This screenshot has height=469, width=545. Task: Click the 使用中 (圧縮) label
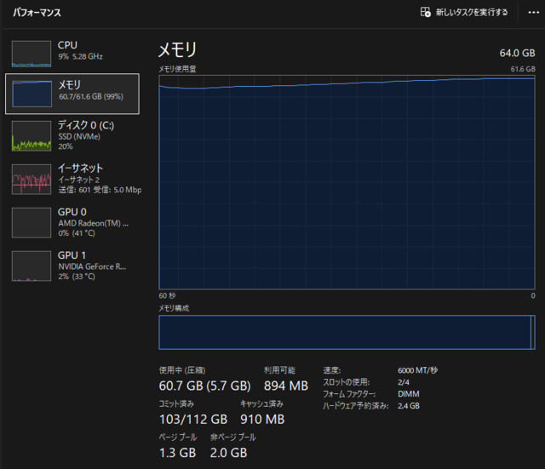[x=182, y=370]
